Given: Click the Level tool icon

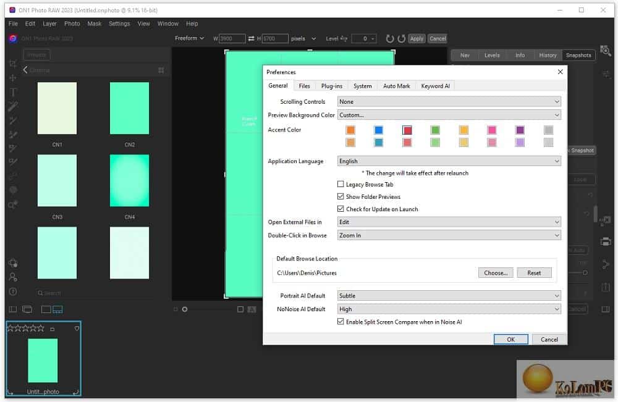Looking at the screenshot, I should point(344,38).
